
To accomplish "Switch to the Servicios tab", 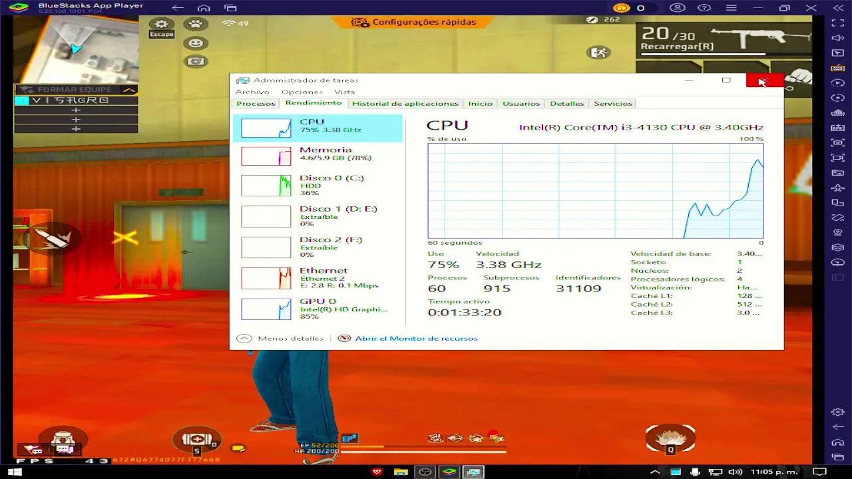I will pyautogui.click(x=612, y=104).
